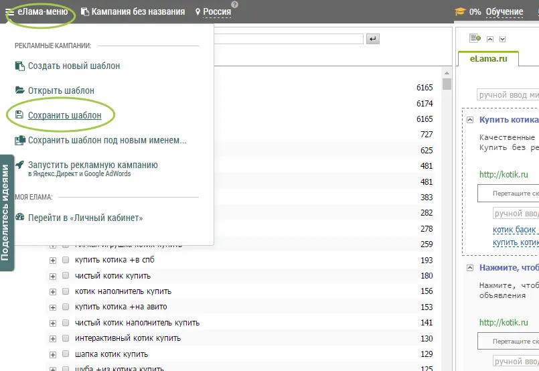Click the 0% training progress indicator

475,11
